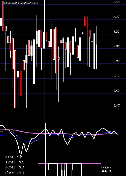Click the 8.52 price axis label

(x=116, y=2)
